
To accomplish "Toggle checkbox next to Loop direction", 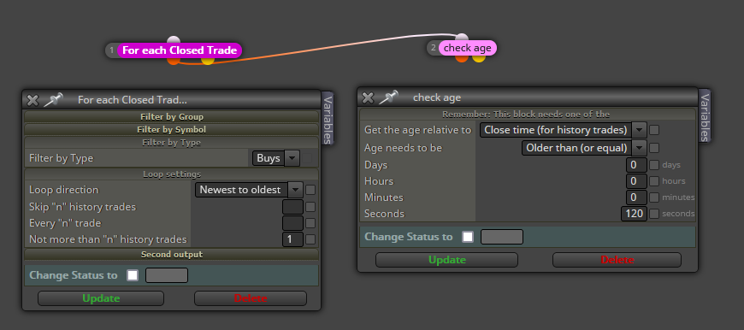I will (310, 190).
